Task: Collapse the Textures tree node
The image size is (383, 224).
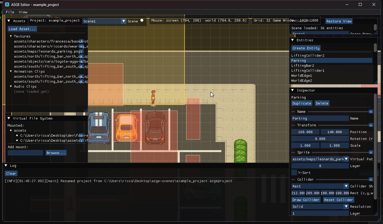Action: (x=11, y=36)
